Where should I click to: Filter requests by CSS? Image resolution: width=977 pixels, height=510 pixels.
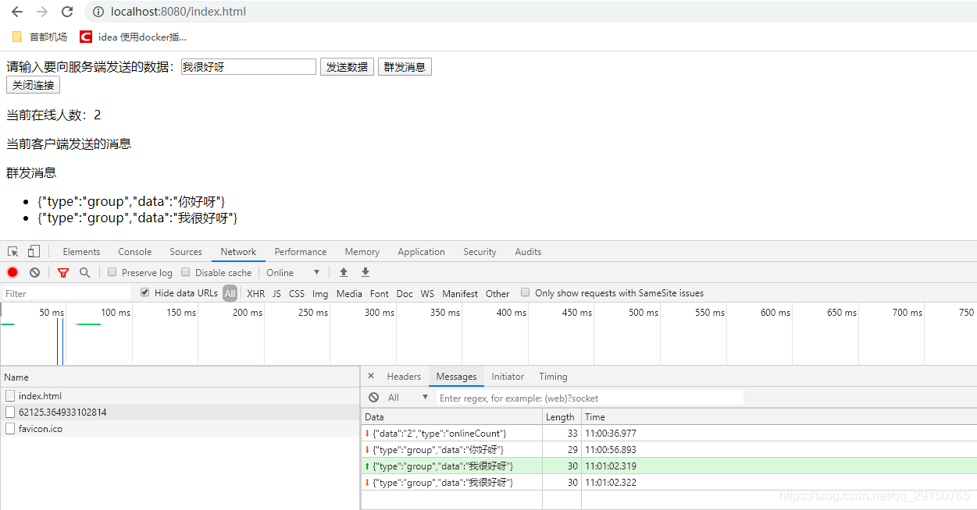(x=297, y=293)
